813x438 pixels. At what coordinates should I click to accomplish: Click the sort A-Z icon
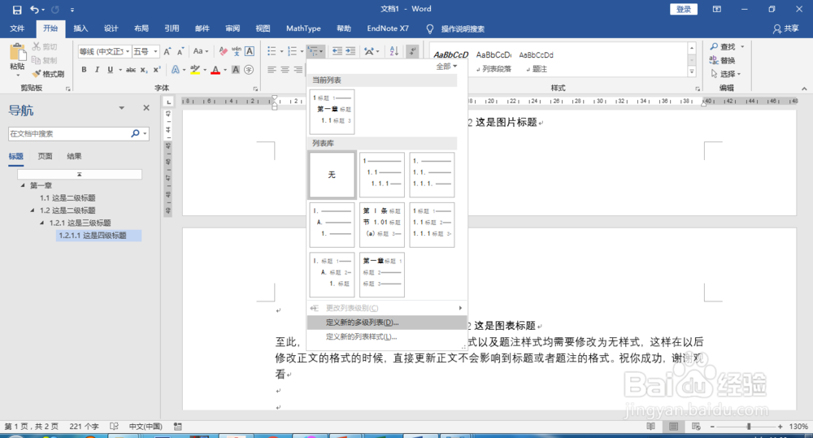click(x=394, y=51)
